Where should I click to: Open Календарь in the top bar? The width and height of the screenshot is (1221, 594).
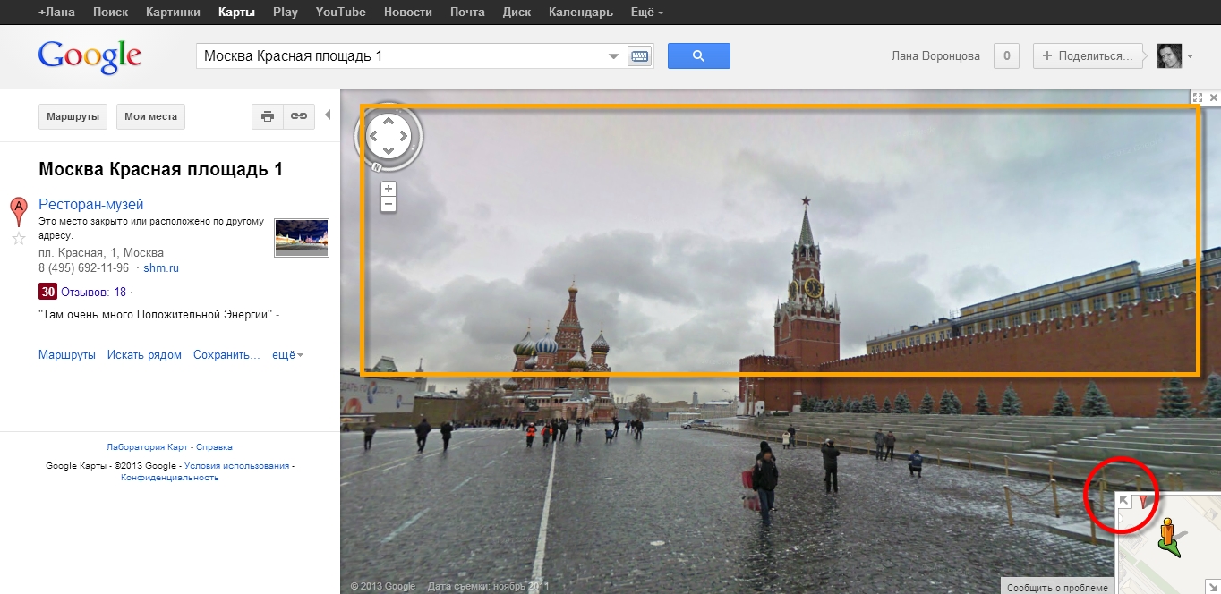[581, 13]
